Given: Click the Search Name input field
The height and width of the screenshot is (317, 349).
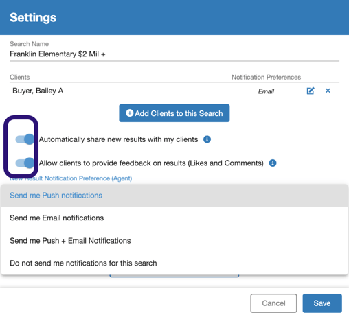Looking at the screenshot, I should tap(174, 54).
